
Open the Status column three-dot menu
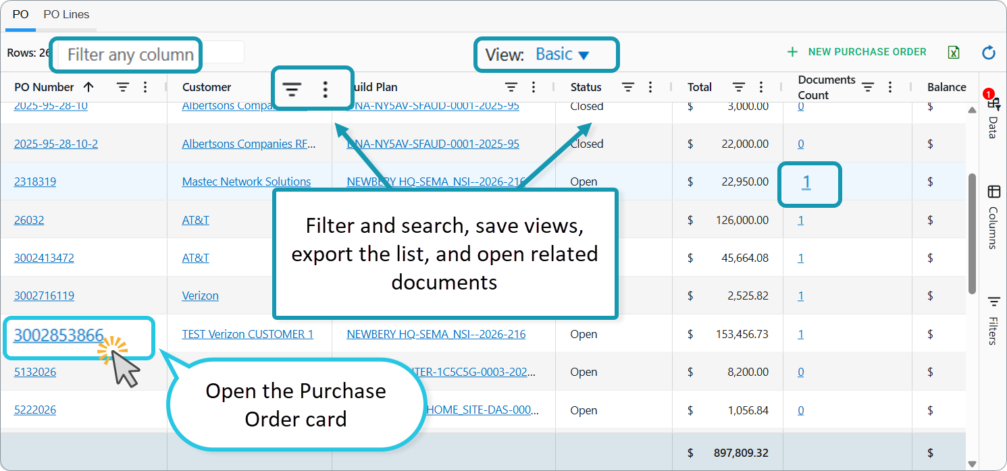point(650,87)
